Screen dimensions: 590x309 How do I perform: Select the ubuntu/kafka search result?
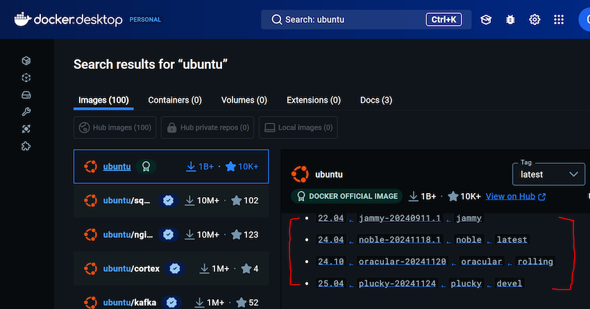[x=171, y=298]
